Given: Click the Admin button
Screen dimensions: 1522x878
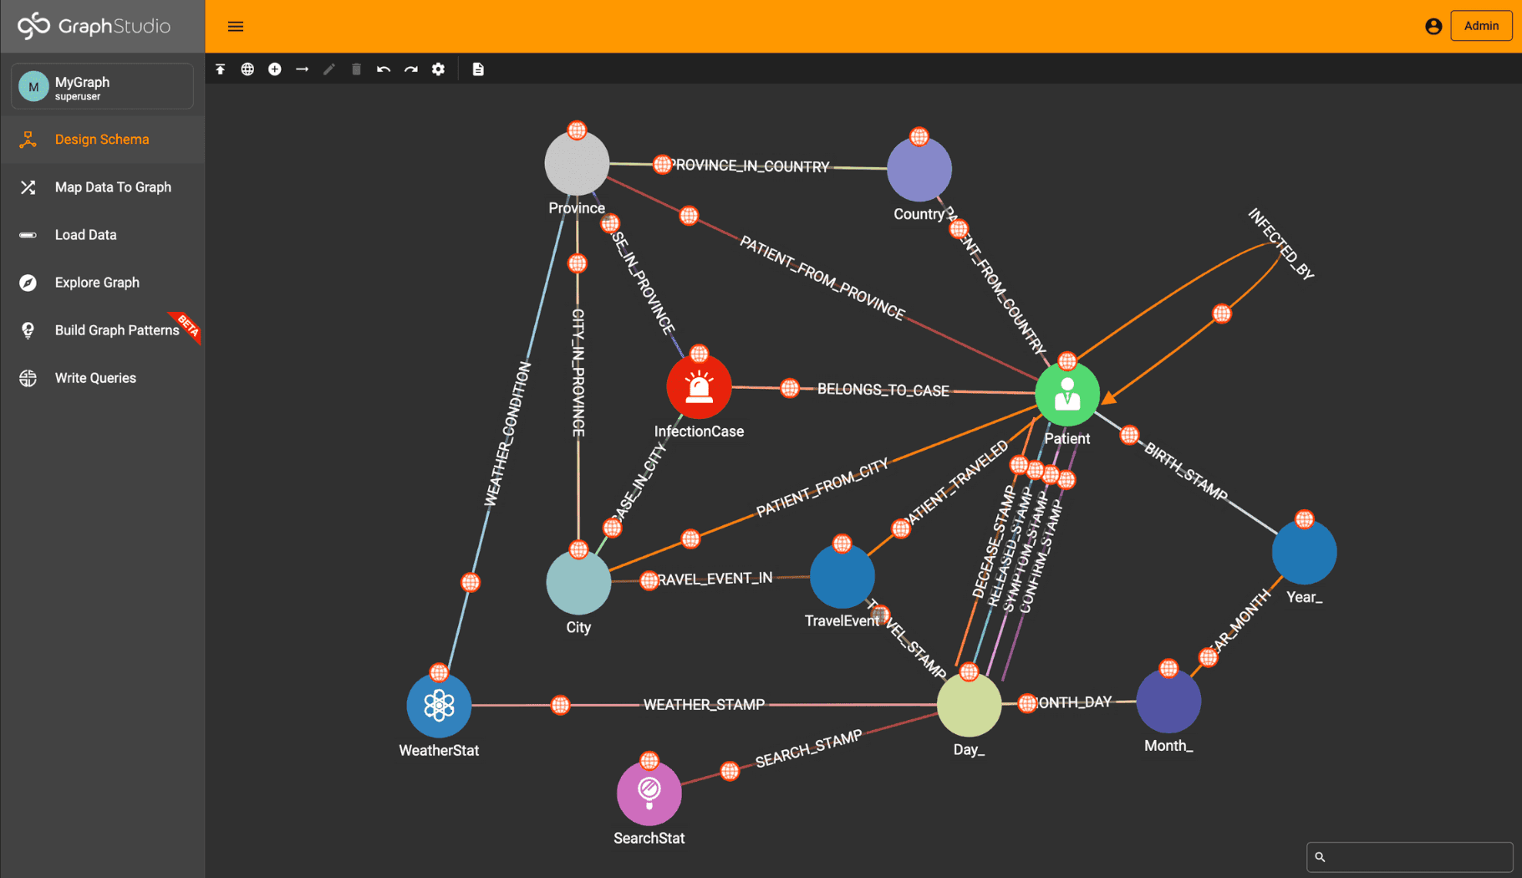Looking at the screenshot, I should coord(1481,26).
